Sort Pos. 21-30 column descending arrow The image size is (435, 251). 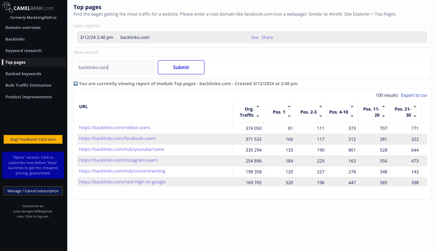[415, 116]
